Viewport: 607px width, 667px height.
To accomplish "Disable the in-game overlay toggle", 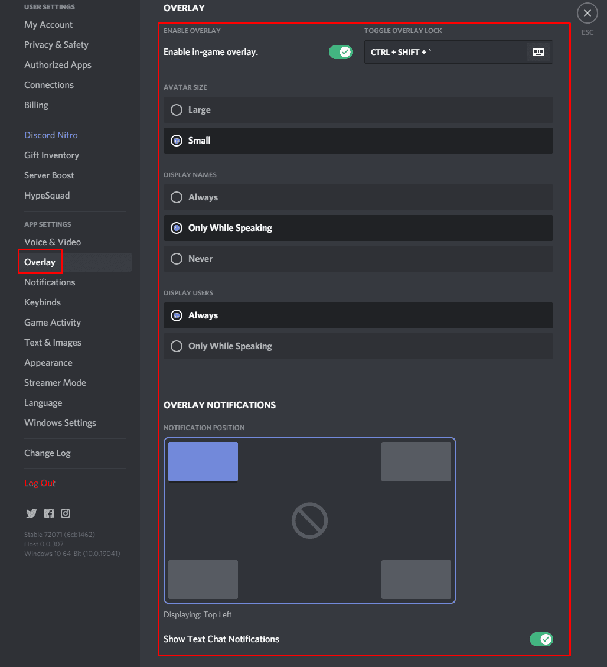I will tap(341, 51).
